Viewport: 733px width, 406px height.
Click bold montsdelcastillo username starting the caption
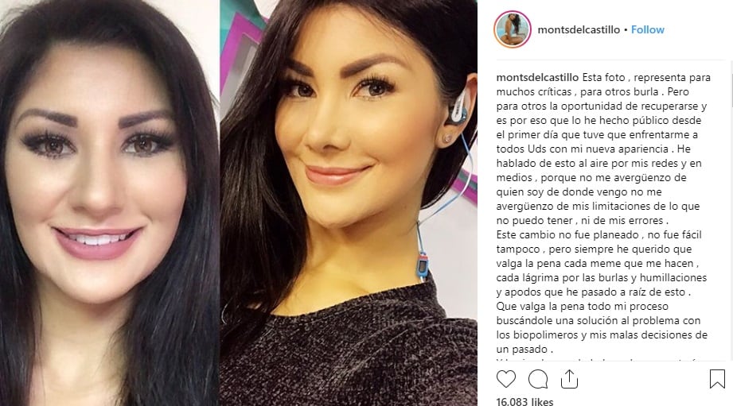click(537, 78)
